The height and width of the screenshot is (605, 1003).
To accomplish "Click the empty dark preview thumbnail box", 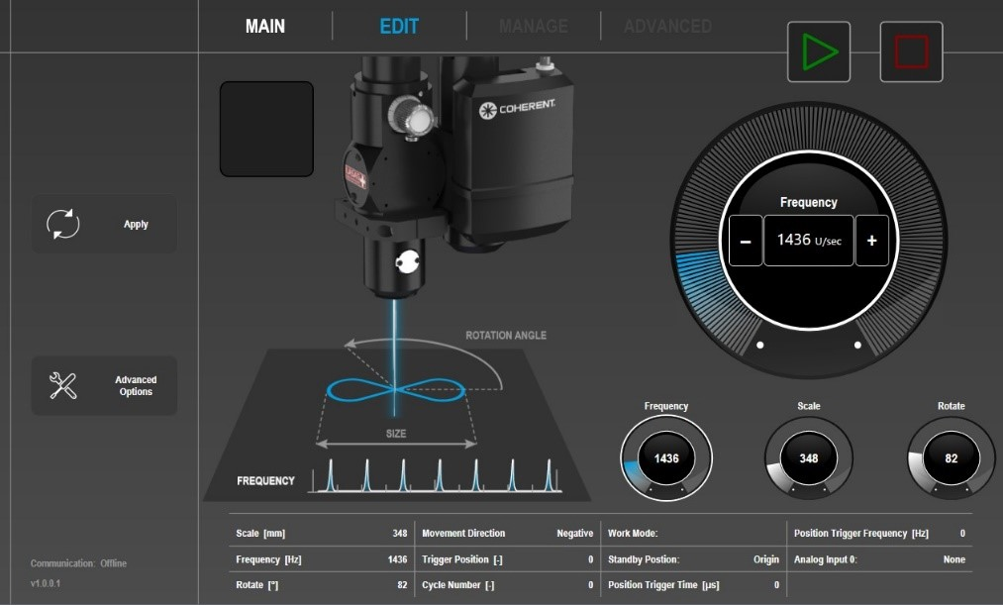I will coord(266,129).
